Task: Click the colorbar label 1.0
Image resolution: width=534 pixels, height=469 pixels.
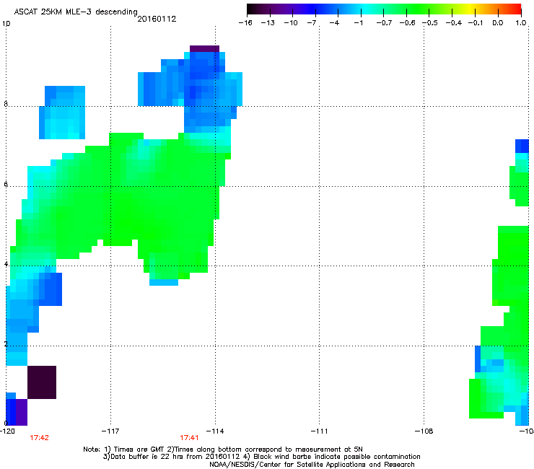Action: click(521, 23)
